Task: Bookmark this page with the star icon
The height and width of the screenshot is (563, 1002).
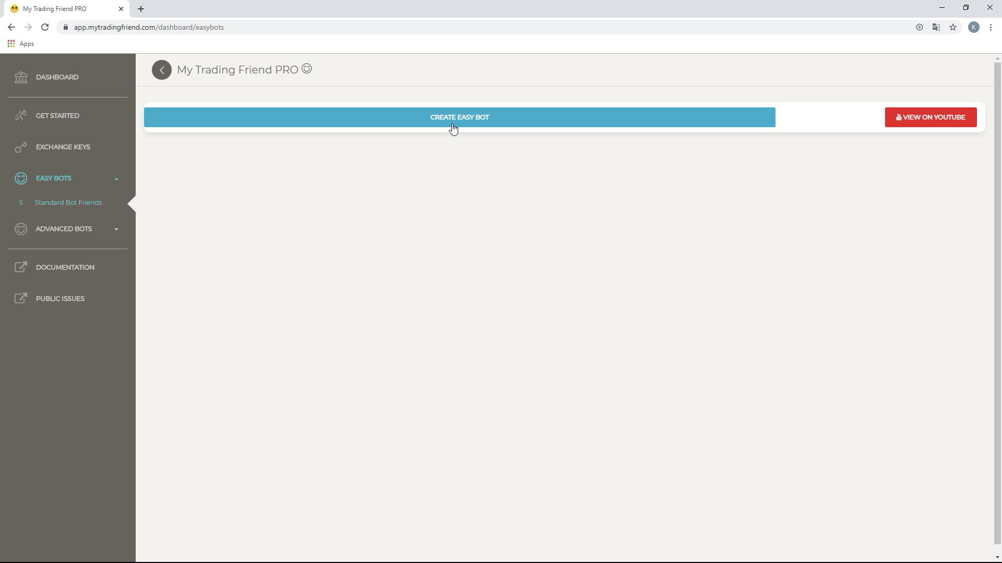Action: coord(953,27)
